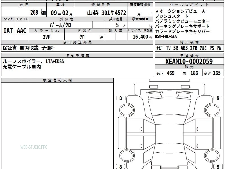Click the PS equipment code
Viewport: 225px width, 169px height.
click(x=212, y=48)
